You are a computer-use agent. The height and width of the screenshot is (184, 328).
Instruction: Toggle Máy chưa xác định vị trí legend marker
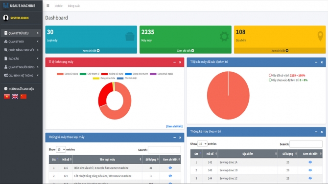270,80
